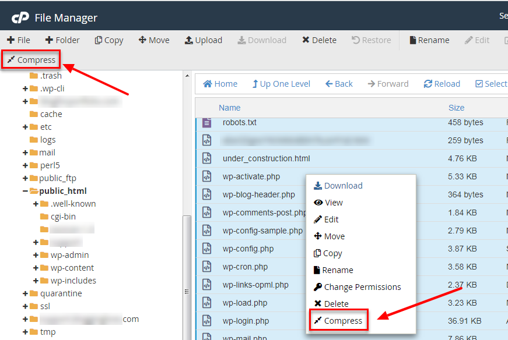Click the Rename toolbar button
The height and width of the screenshot is (340, 508).
pos(429,40)
